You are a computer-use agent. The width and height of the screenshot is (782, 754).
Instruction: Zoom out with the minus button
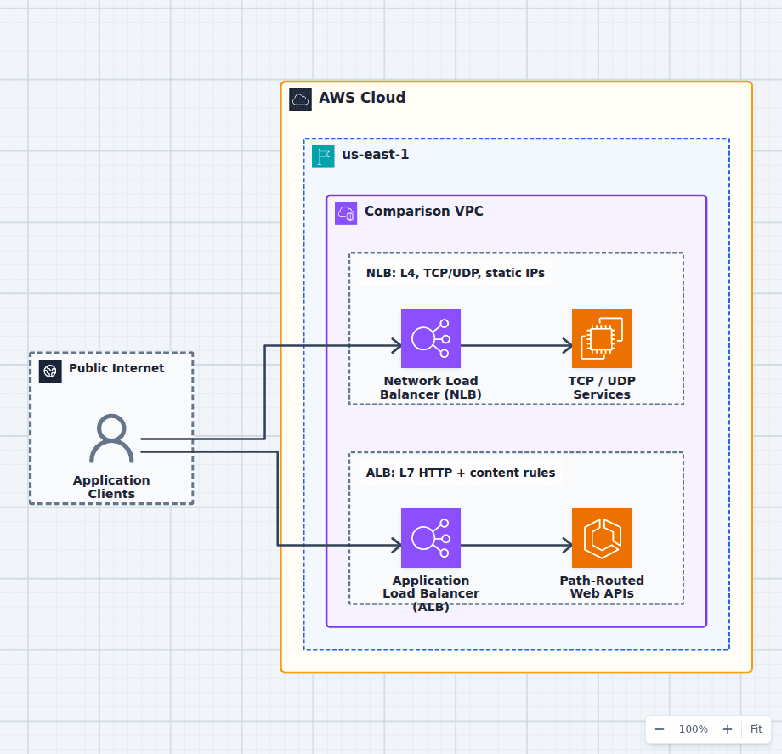click(x=660, y=729)
